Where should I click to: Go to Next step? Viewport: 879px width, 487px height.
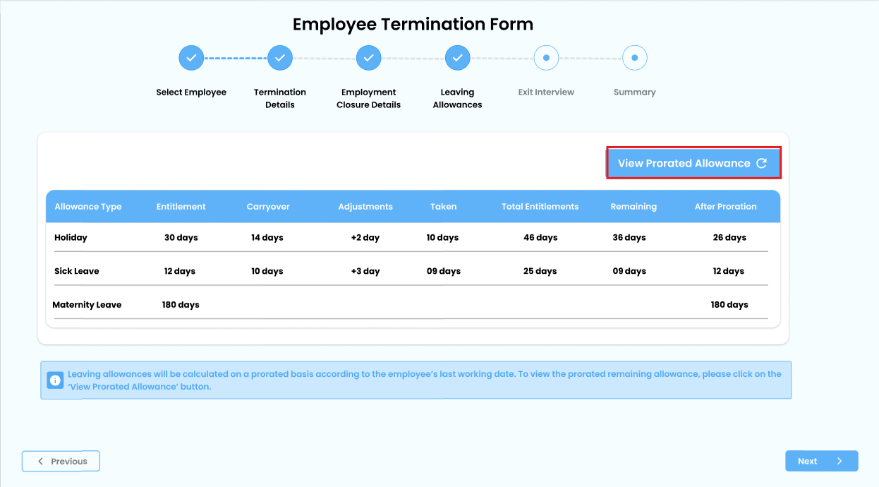coord(821,461)
